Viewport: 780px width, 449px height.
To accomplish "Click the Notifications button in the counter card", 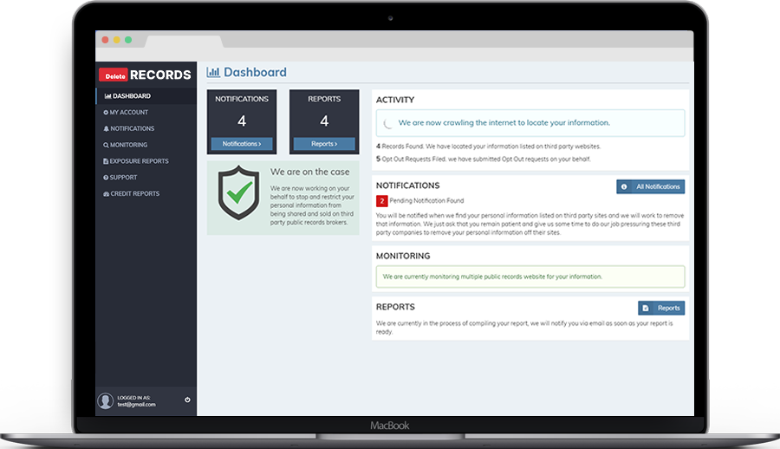I will point(242,144).
